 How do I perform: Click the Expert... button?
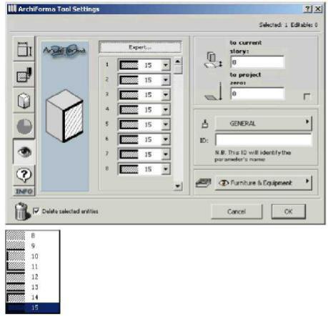[140, 47]
